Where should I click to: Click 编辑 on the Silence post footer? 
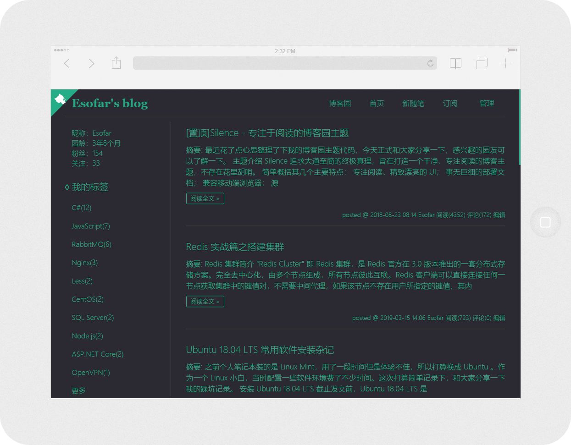pyautogui.click(x=499, y=215)
